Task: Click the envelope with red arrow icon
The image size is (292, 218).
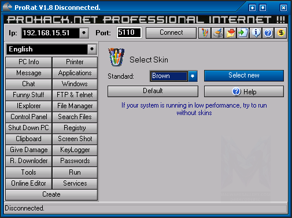Action: point(230,33)
